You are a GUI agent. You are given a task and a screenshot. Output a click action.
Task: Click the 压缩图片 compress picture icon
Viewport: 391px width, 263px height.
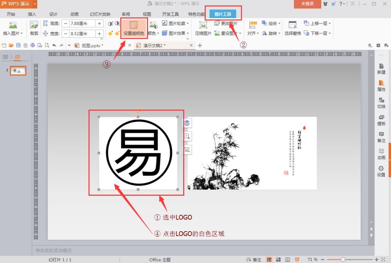click(203, 28)
